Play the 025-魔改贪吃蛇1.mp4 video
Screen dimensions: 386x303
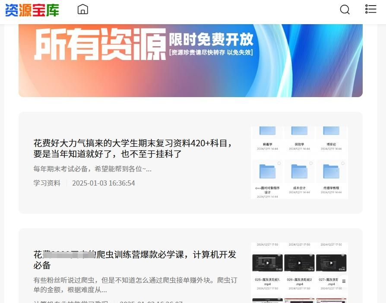click(x=267, y=263)
